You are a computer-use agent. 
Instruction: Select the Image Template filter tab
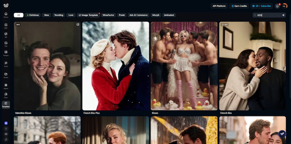pyautogui.click(x=88, y=15)
